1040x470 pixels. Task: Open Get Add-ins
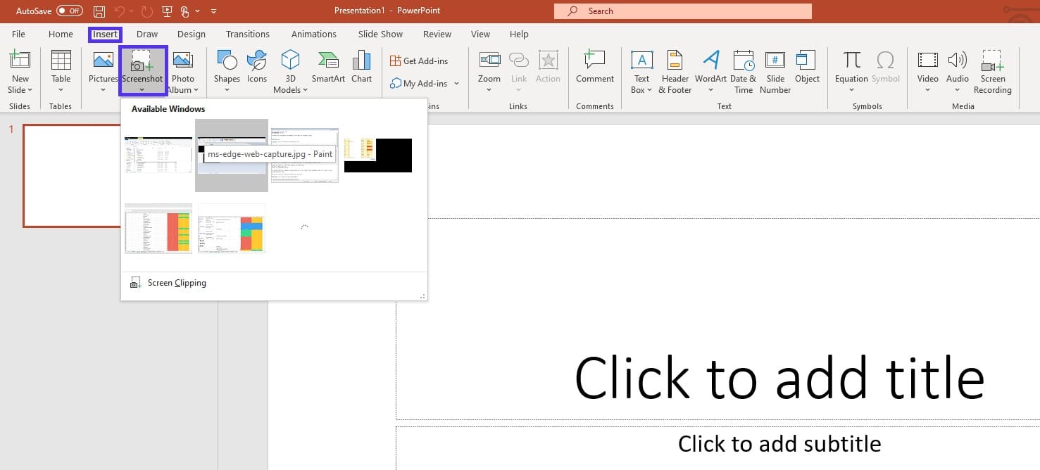pyautogui.click(x=422, y=61)
